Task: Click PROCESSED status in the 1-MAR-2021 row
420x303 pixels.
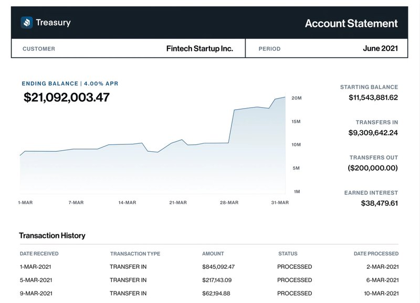Action: (x=295, y=267)
